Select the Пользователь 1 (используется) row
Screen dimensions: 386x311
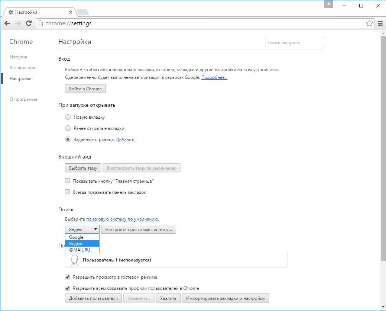(x=176, y=260)
